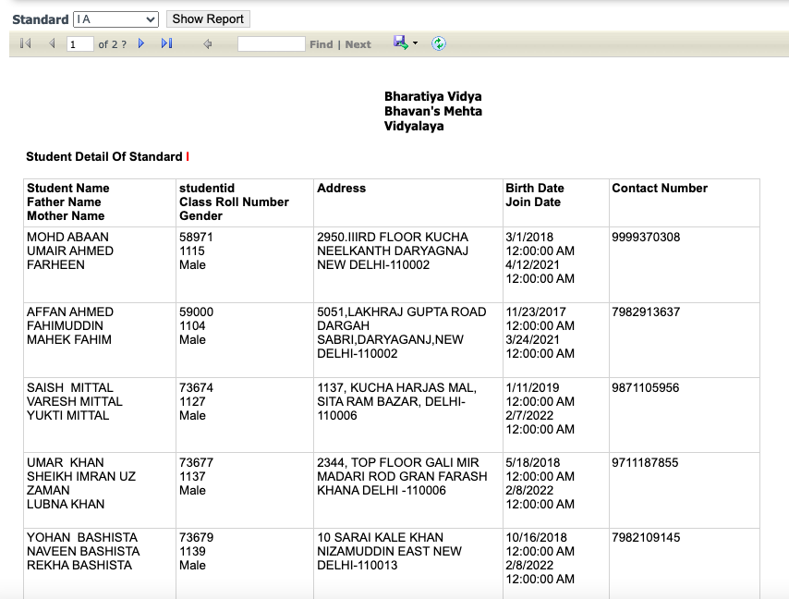
Task: Refresh the report
Action: pos(439,43)
